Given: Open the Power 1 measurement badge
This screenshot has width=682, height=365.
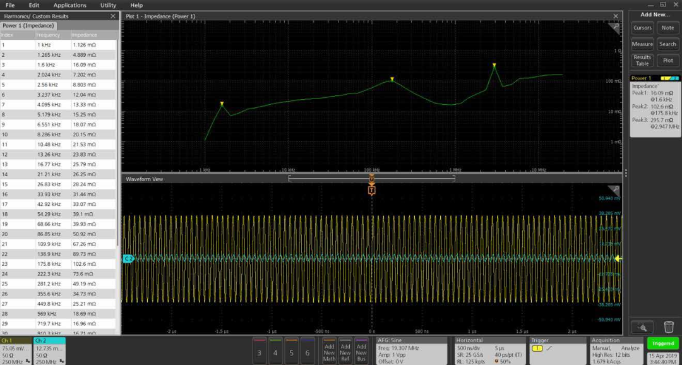Looking at the screenshot, I should click(655, 105).
